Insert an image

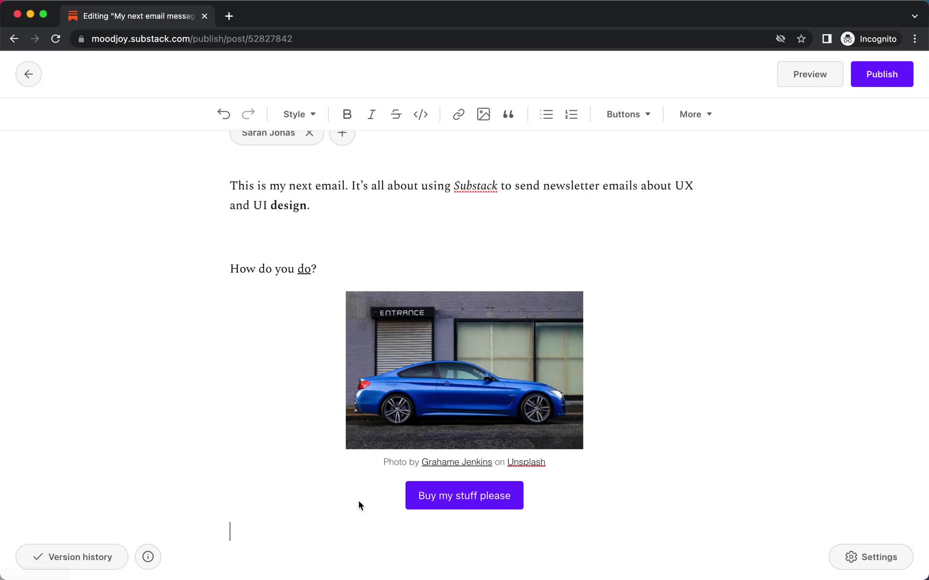click(x=483, y=114)
